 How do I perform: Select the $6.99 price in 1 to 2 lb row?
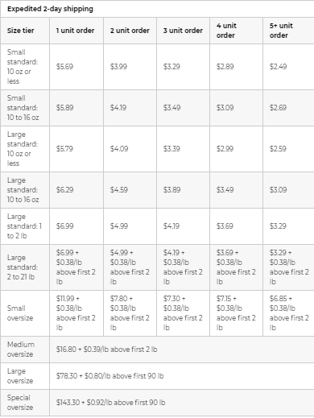click(x=64, y=226)
